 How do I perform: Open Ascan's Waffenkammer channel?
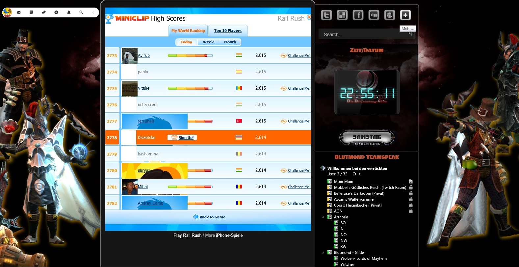[x=354, y=199]
